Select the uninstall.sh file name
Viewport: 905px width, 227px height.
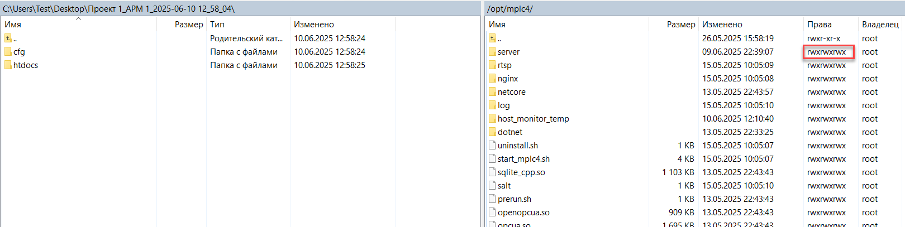[x=518, y=146]
